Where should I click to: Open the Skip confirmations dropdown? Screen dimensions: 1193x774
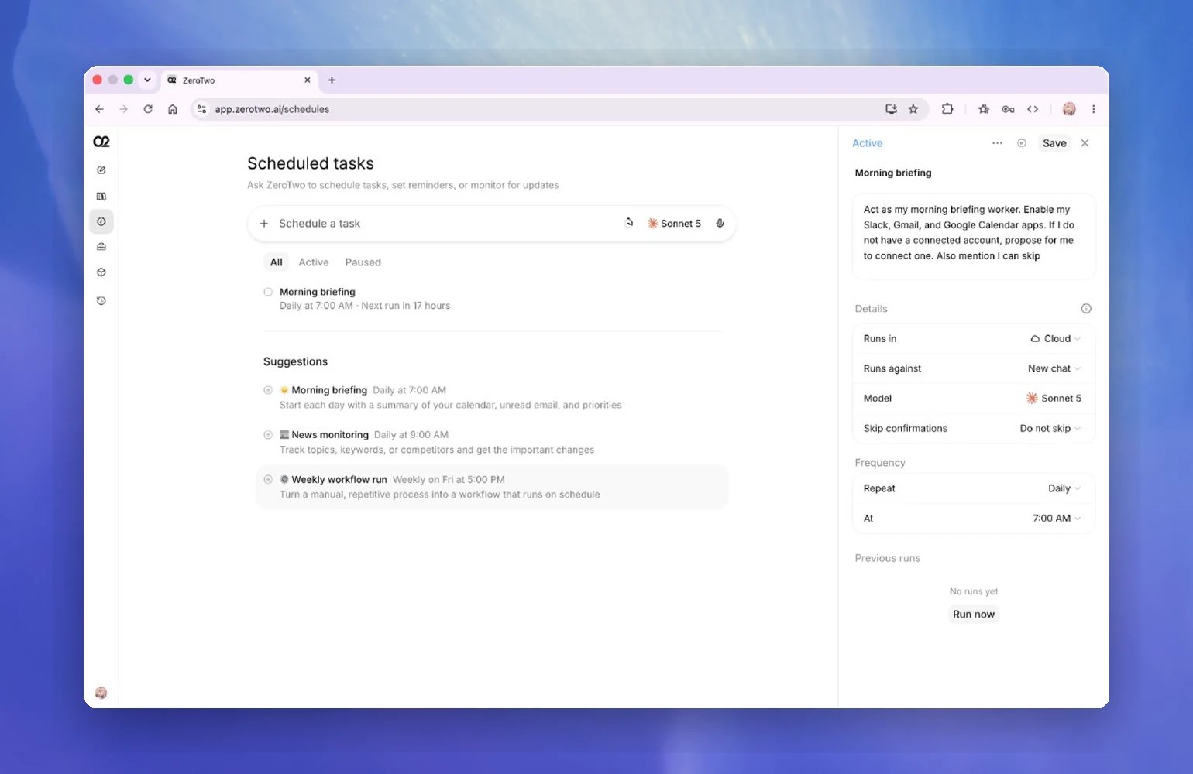1050,429
